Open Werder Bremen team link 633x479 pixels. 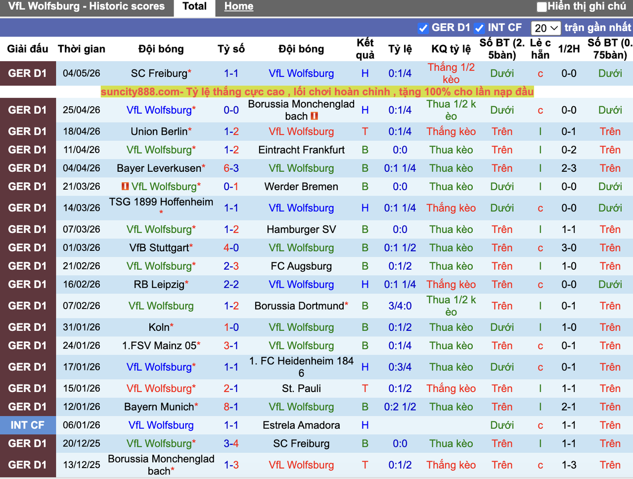[301, 186]
